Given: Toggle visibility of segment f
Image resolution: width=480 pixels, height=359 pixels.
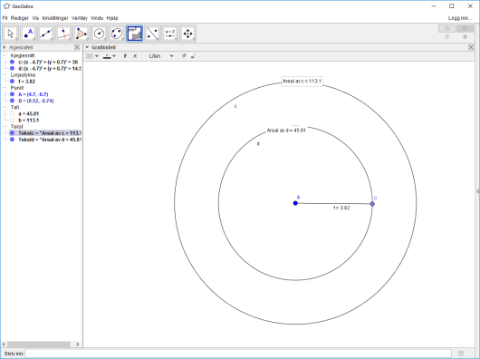Looking at the screenshot, I should (x=13, y=82).
